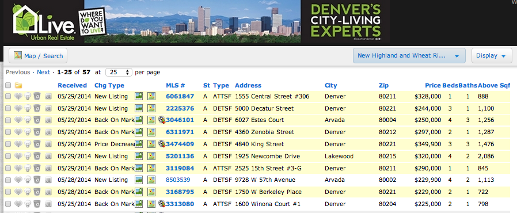The image size is (517, 213).
Task: Click the Lakewood city cell
Action: [x=339, y=156]
